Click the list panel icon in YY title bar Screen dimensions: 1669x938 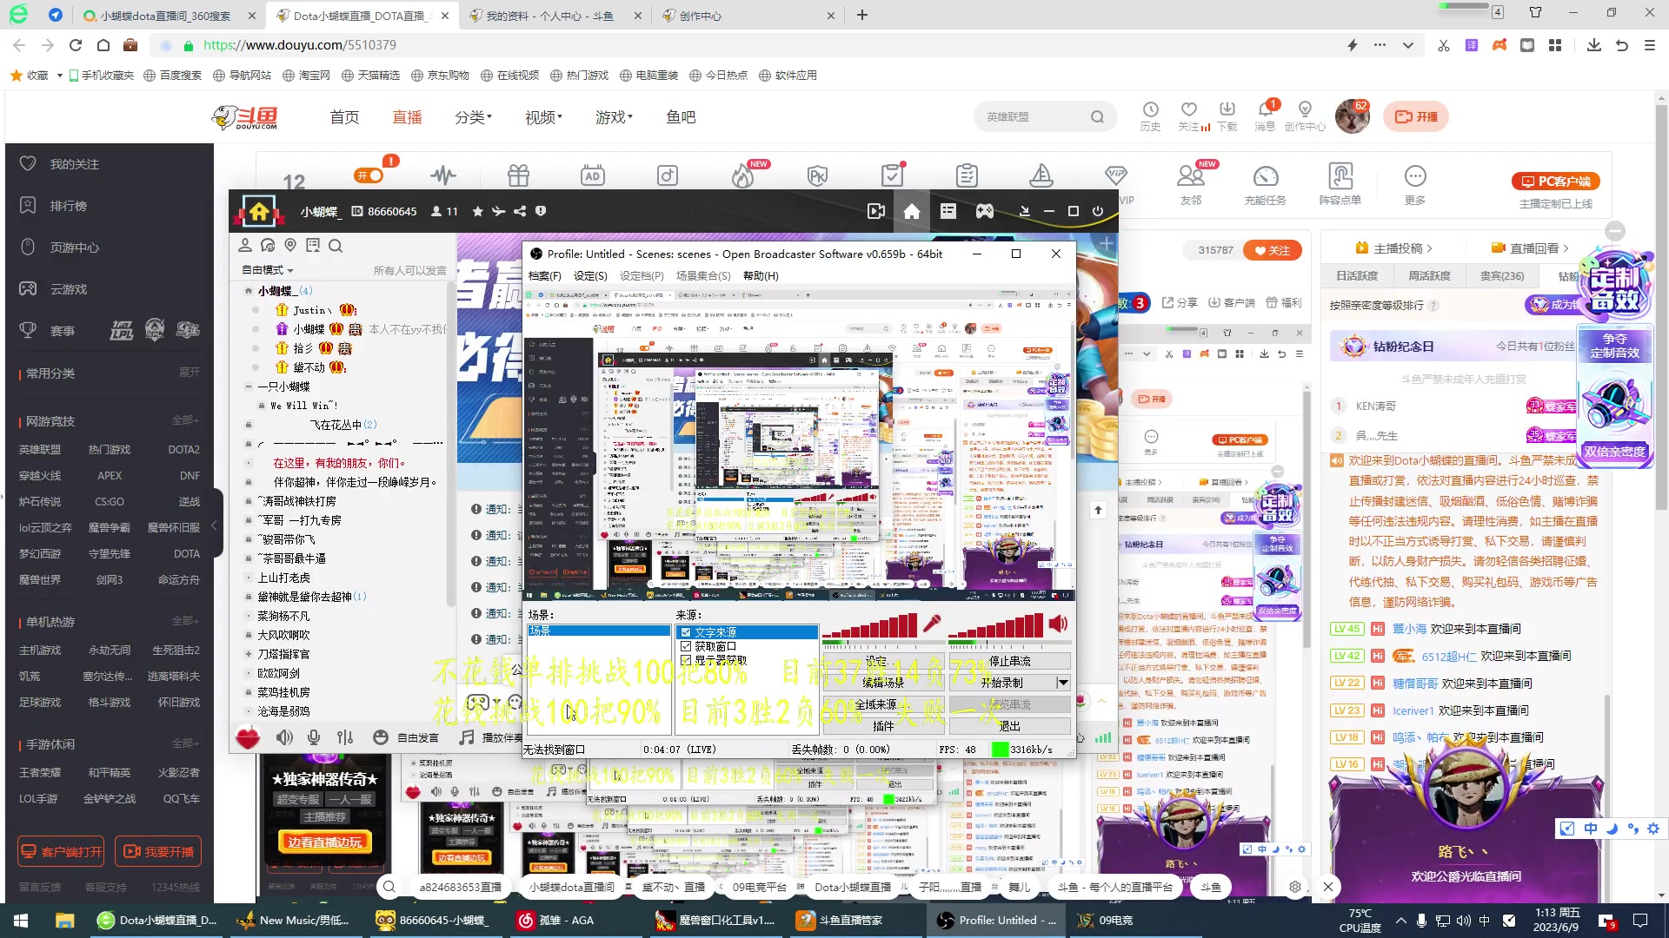(x=948, y=211)
